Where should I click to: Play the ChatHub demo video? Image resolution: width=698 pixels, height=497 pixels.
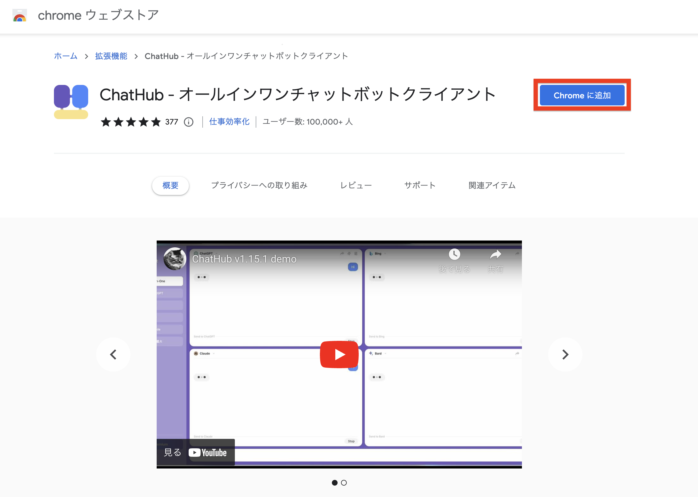pos(339,355)
